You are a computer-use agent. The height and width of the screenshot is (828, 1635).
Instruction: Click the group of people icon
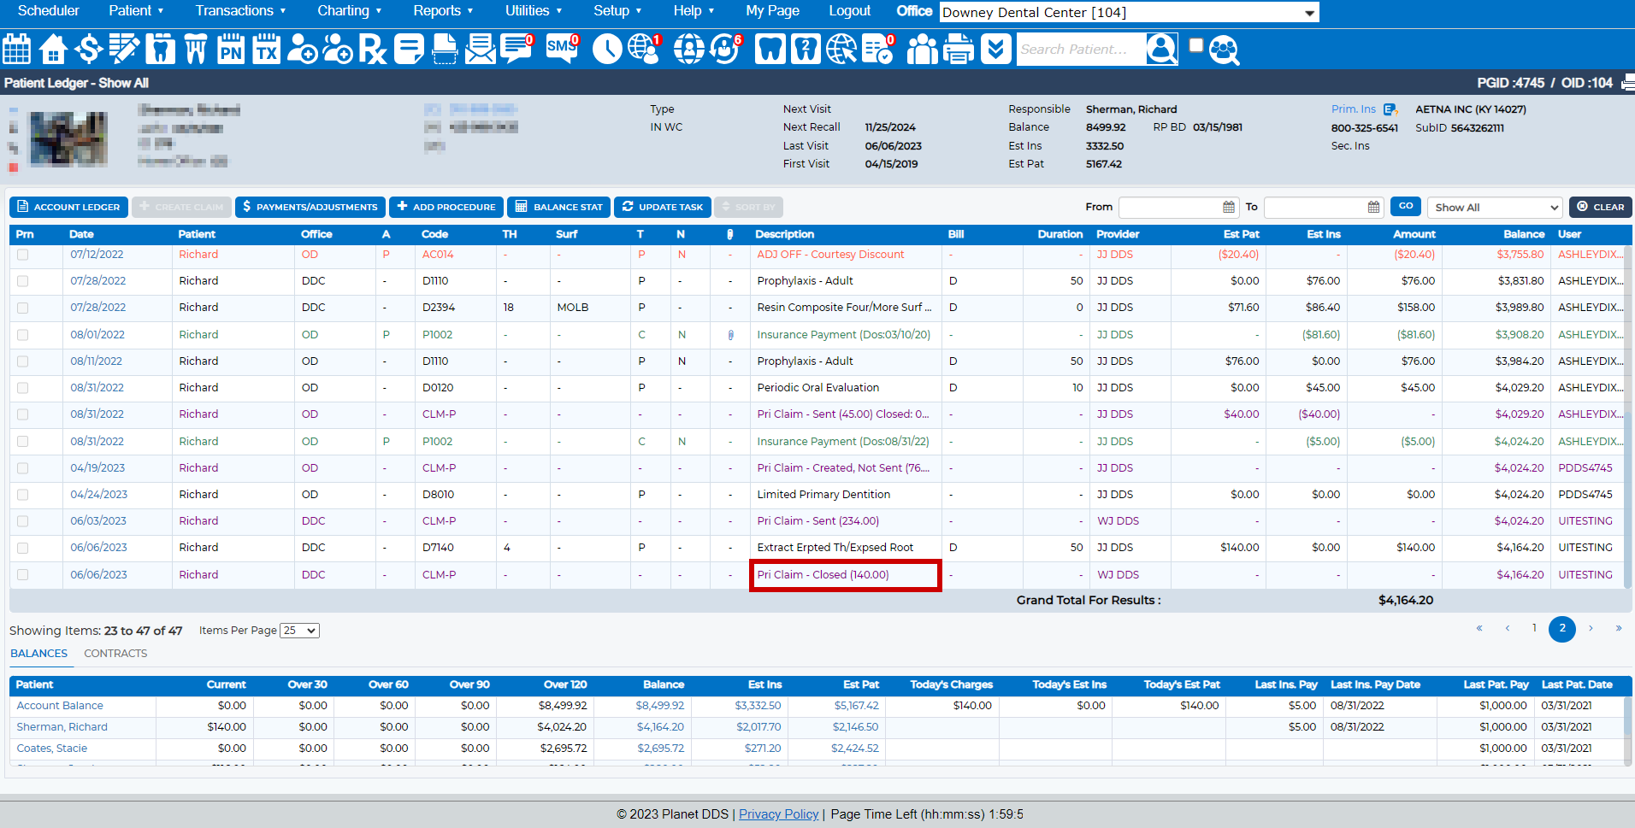pos(922,50)
